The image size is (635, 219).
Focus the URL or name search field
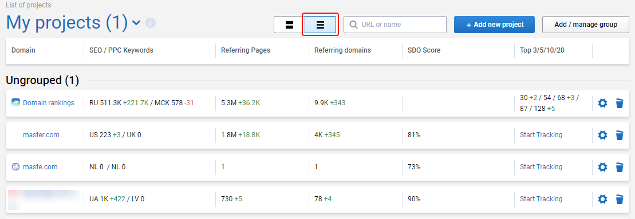click(x=395, y=25)
